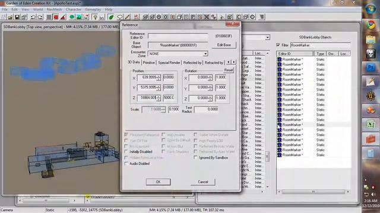Open a plugin file using the toolbar folder icon

(x=11, y=17)
